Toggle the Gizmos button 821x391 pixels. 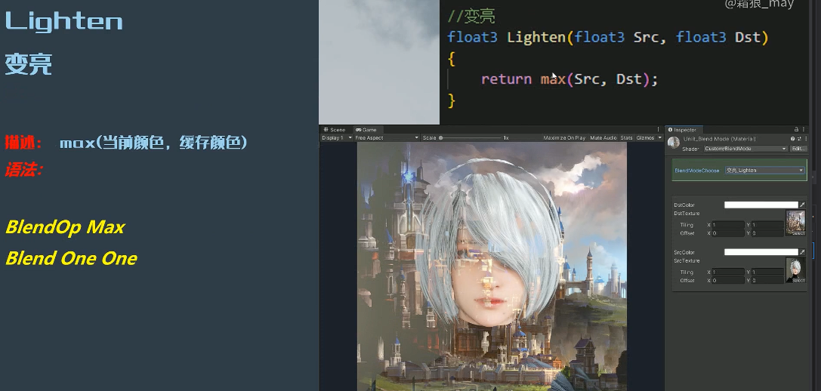tap(645, 137)
